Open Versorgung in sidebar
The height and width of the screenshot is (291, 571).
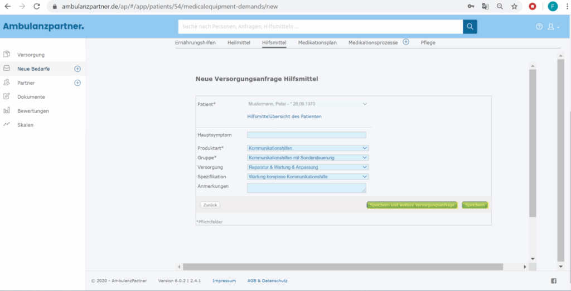pyautogui.click(x=31, y=55)
